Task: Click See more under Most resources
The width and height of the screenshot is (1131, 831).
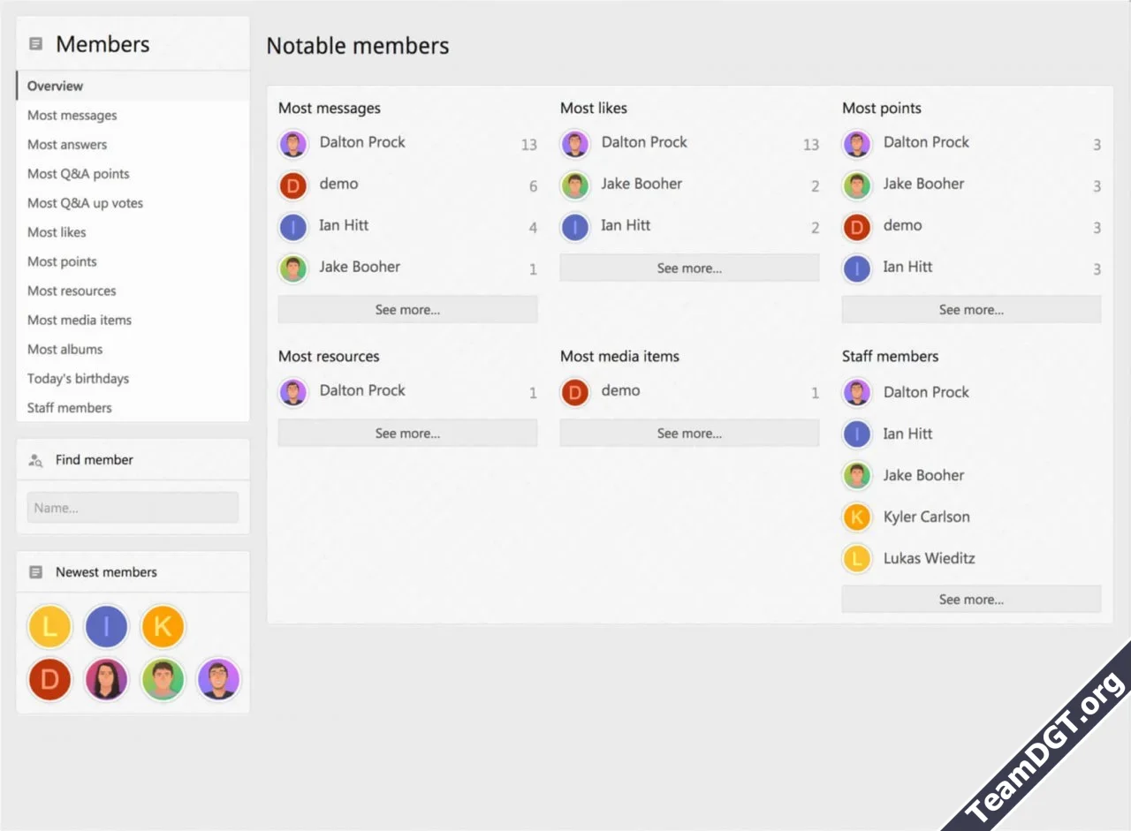Action: (x=407, y=434)
